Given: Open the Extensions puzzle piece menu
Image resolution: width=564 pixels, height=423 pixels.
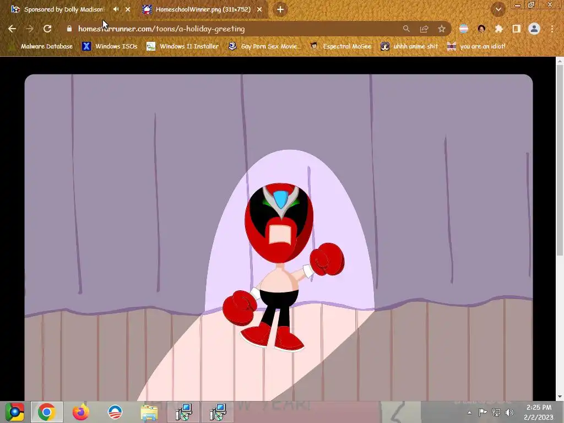Looking at the screenshot, I should 499,29.
